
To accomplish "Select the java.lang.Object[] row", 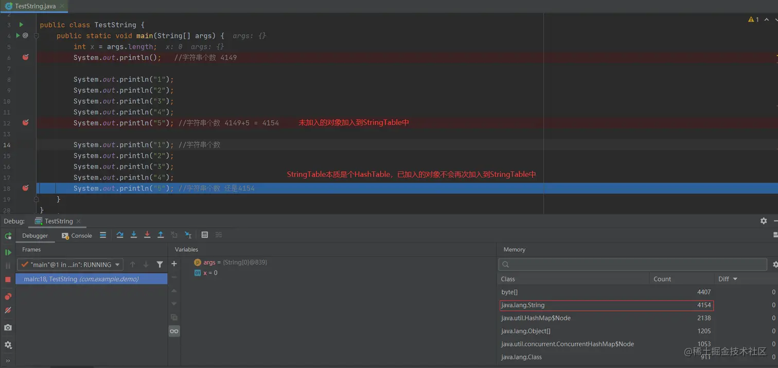I will (x=638, y=331).
